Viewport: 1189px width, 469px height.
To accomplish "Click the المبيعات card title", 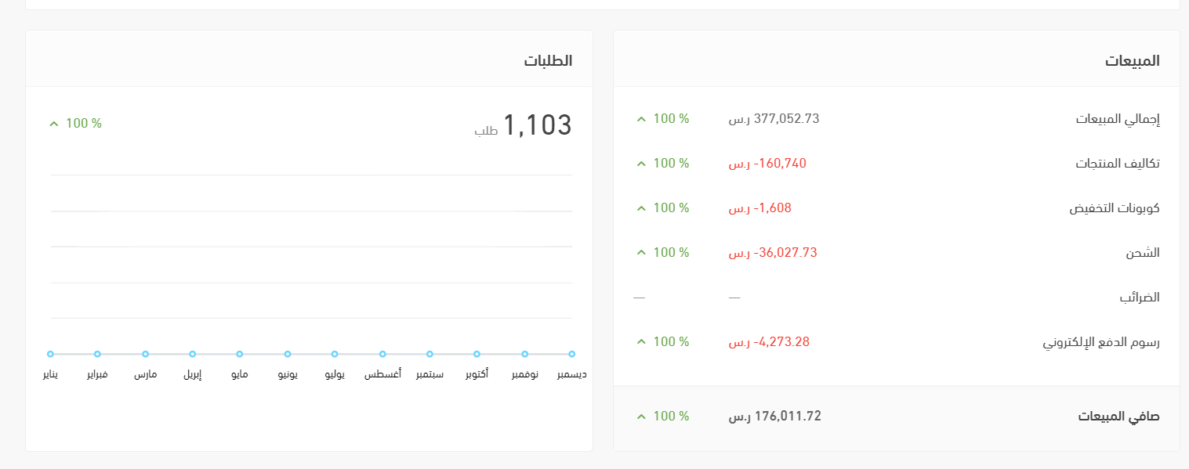I will coord(1132,60).
